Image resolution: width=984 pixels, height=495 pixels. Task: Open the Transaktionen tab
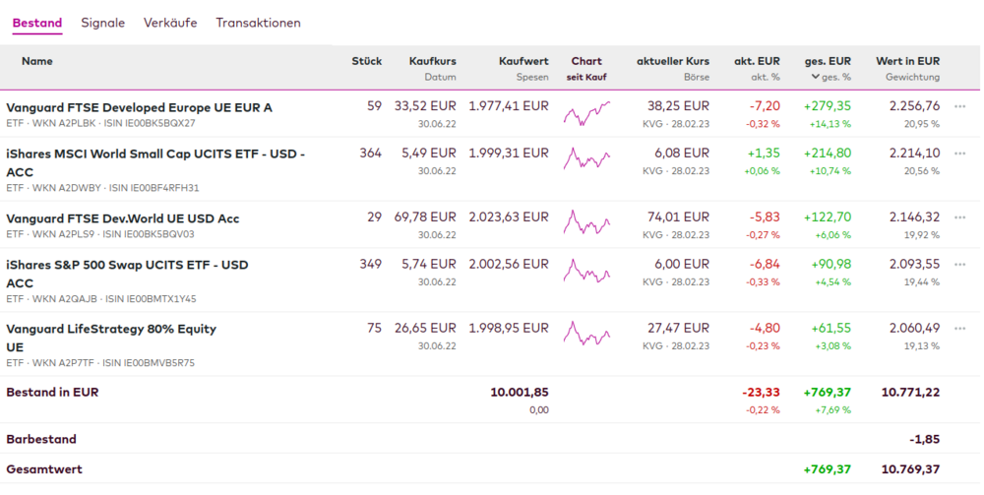(x=259, y=23)
